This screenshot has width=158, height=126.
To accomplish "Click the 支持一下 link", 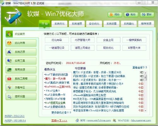I will (59, 120).
